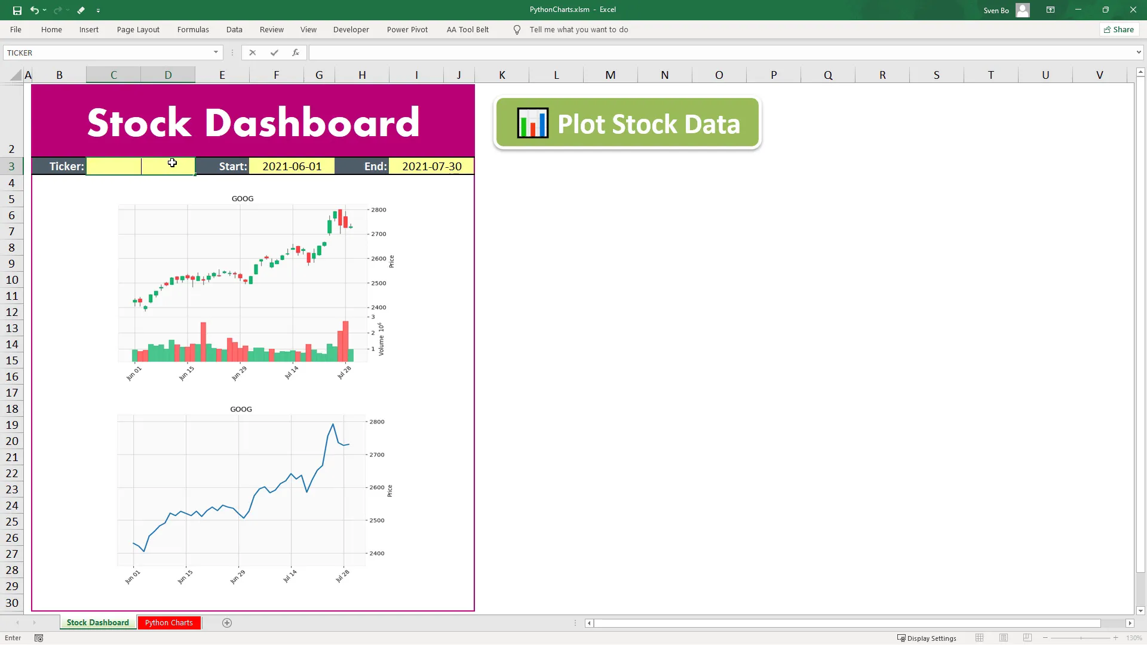The height and width of the screenshot is (645, 1147).
Task: Click the Sven Bo account picture
Action: point(1023,10)
